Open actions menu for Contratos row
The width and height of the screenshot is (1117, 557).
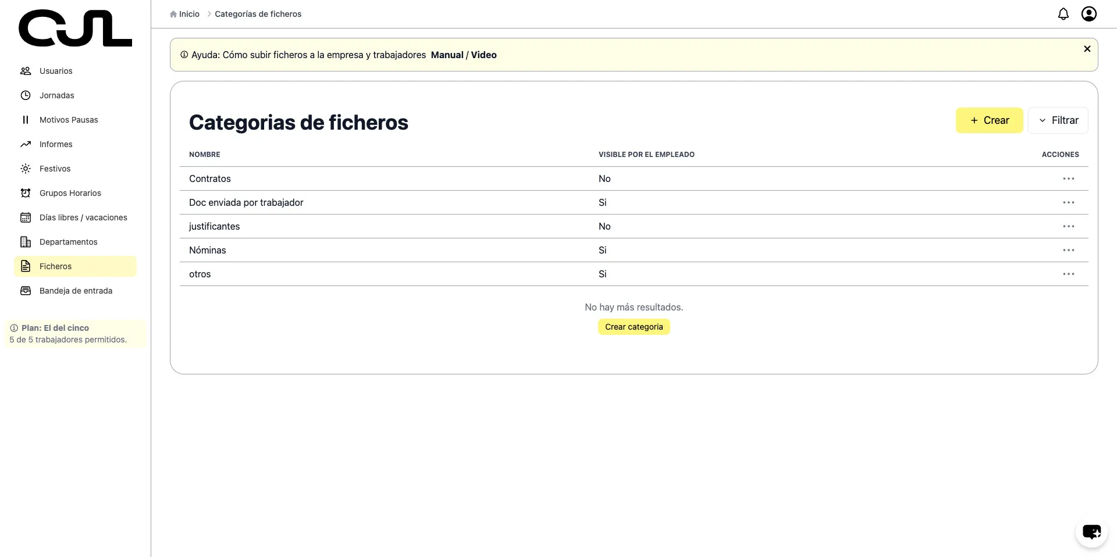[x=1069, y=178]
